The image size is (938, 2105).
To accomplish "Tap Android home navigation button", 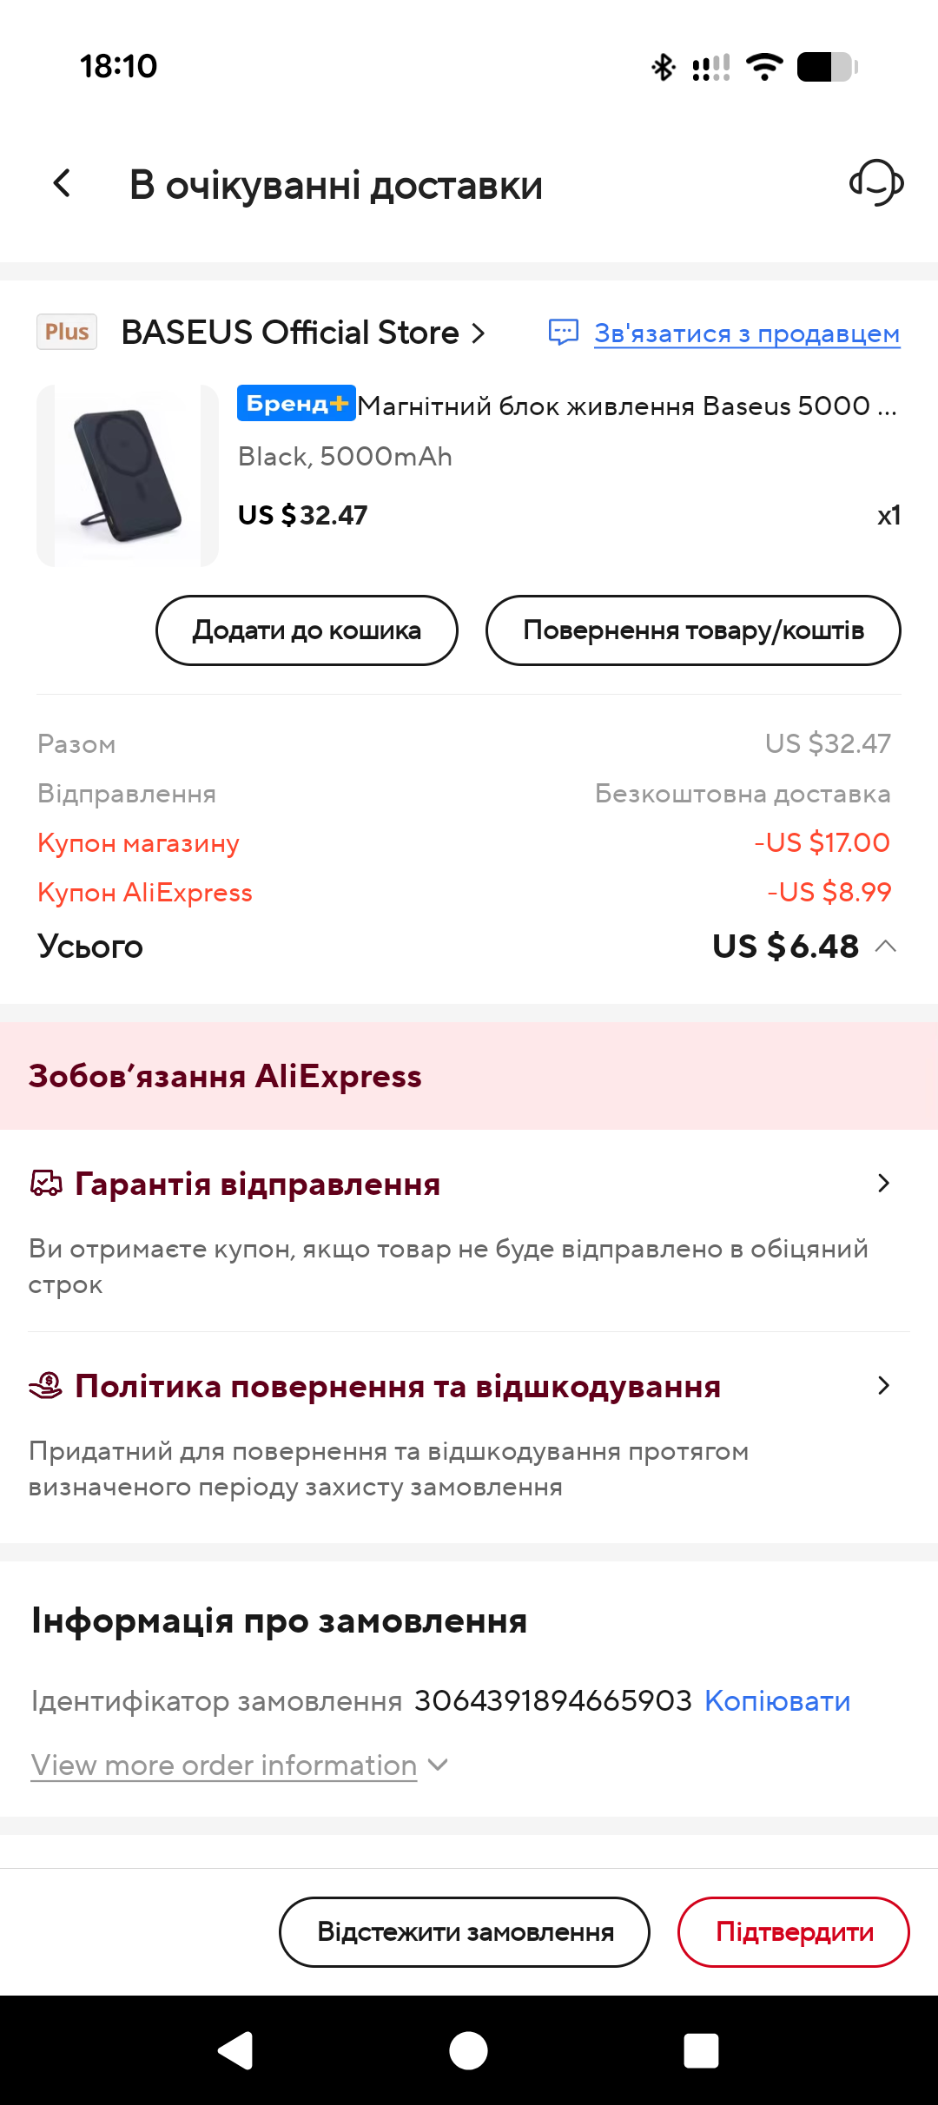I will 468,2051.
